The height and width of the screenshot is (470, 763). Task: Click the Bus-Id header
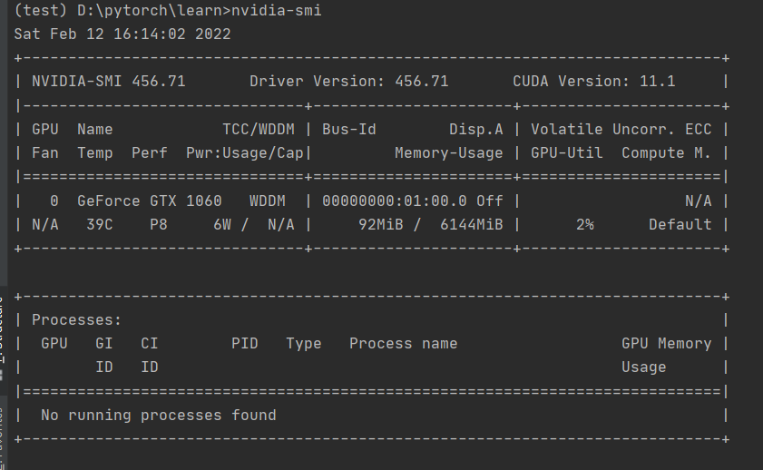pos(349,130)
